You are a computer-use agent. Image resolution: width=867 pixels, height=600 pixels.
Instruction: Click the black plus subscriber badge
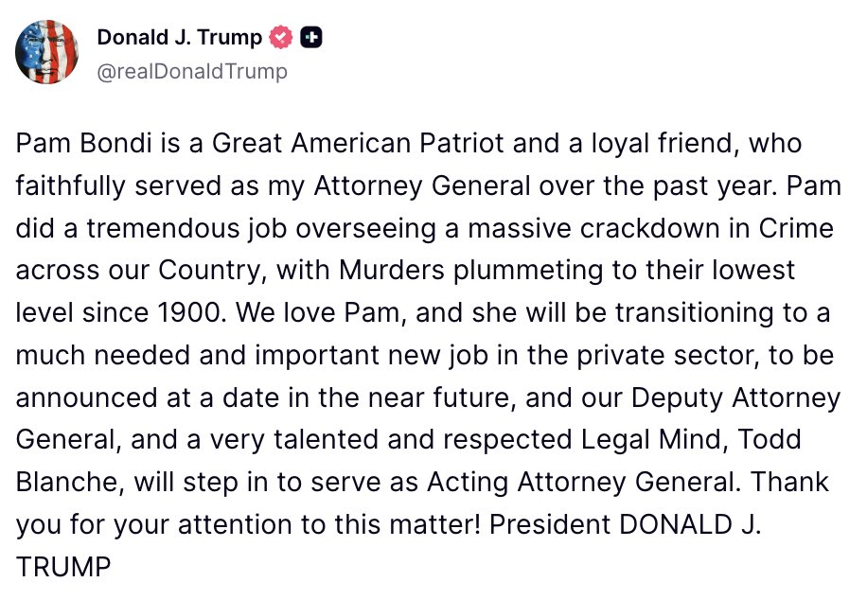click(x=311, y=38)
